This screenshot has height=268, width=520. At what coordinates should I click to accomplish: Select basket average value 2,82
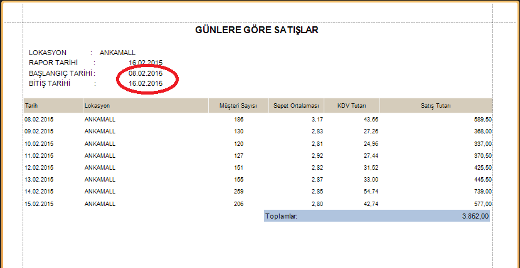[x=317, y=167]
